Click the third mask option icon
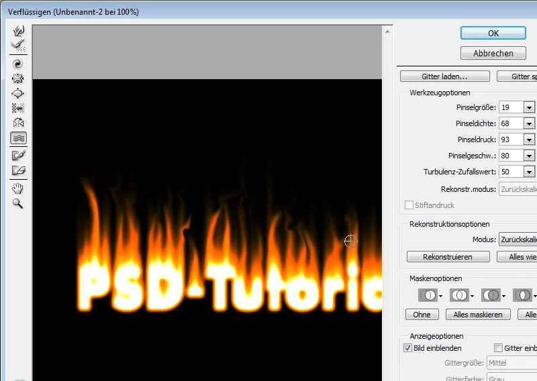The height and width of the screenshot is (381, 537). click(x=491, y=295)
